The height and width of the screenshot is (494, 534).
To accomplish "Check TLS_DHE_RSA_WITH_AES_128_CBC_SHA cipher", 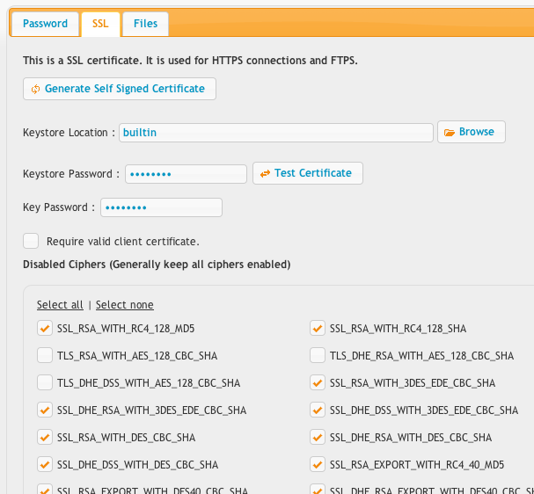I will coord(318,355).
